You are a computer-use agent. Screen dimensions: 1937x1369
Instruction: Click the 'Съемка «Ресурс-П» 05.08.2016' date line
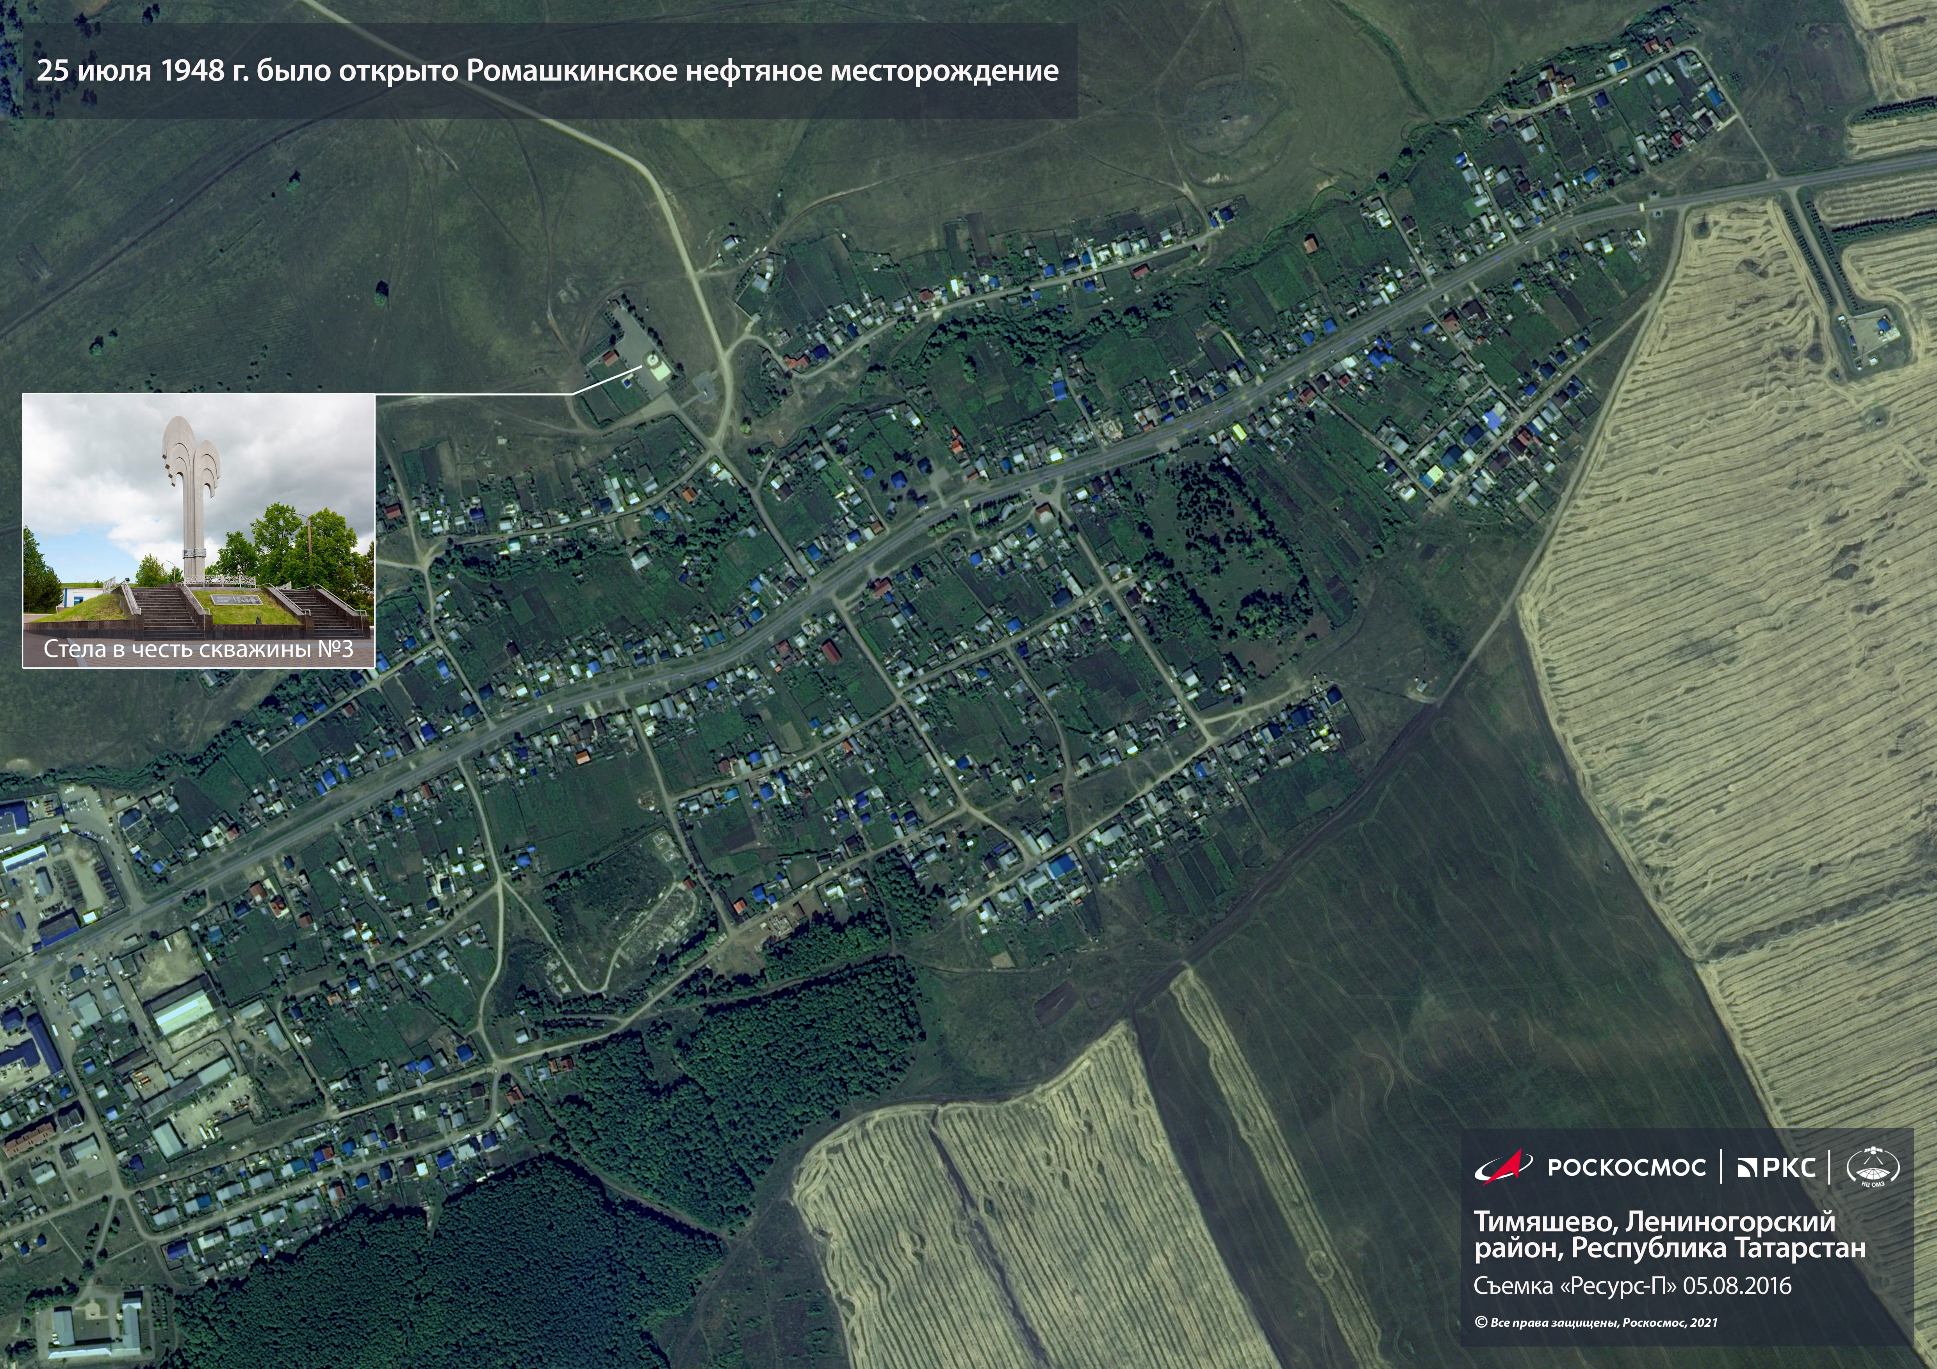[x=1632, y=1285]
